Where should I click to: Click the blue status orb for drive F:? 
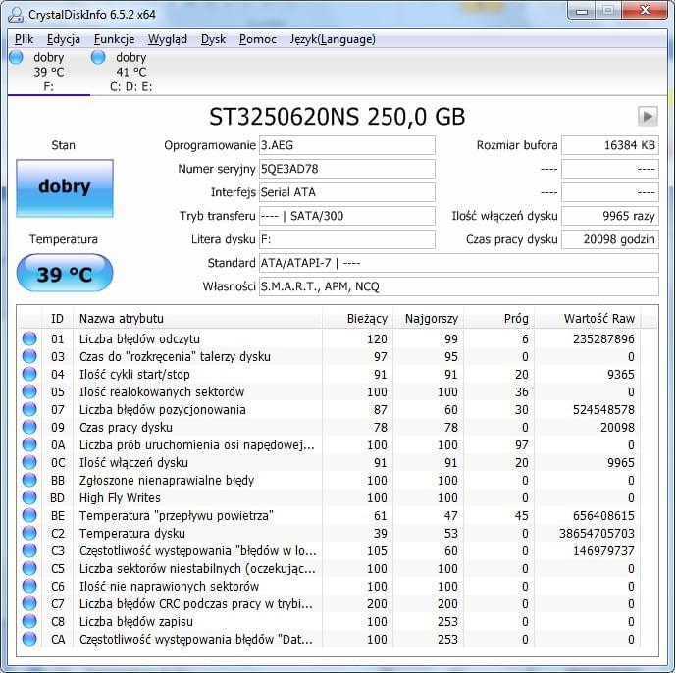(17, 57)
